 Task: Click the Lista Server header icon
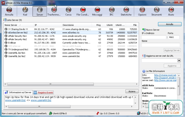click(x=5, y=20)
